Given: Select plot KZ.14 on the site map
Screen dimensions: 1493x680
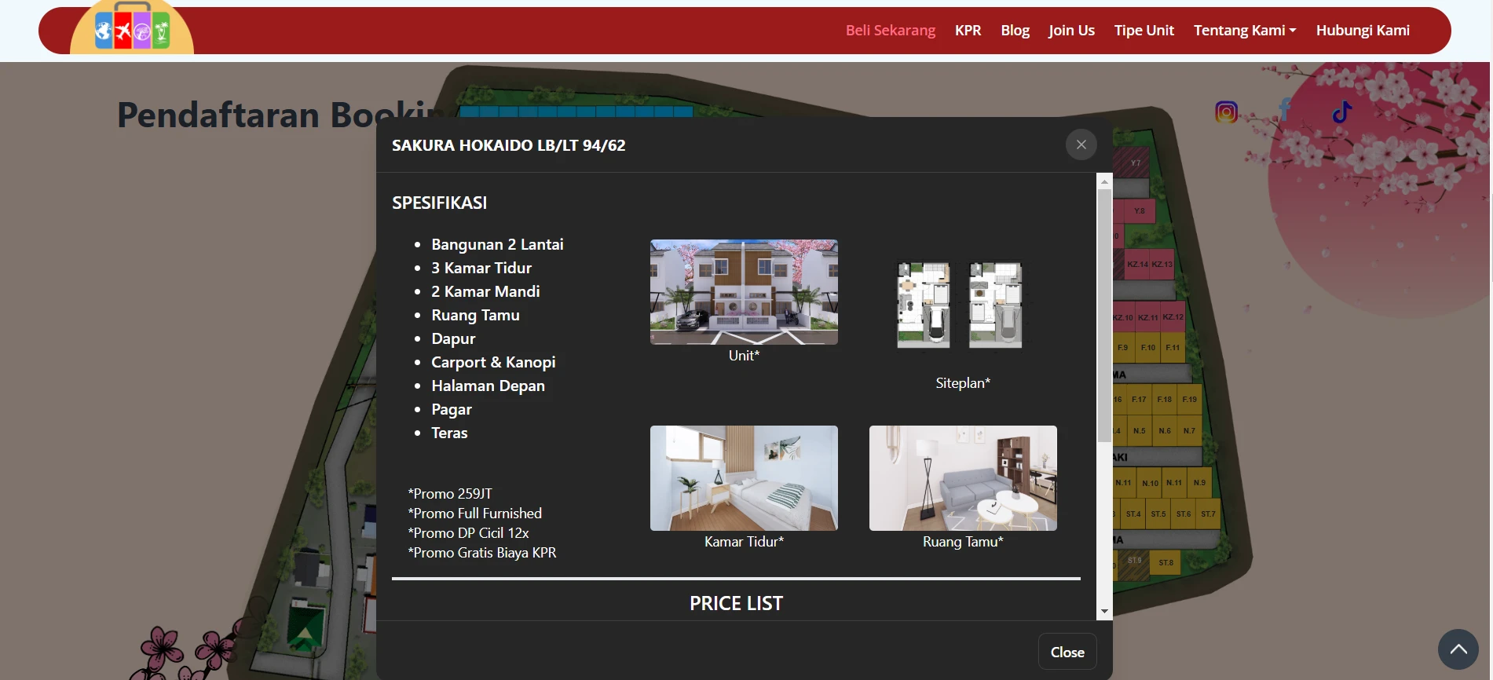Looking at the screenshot, I should [1137, 265].
